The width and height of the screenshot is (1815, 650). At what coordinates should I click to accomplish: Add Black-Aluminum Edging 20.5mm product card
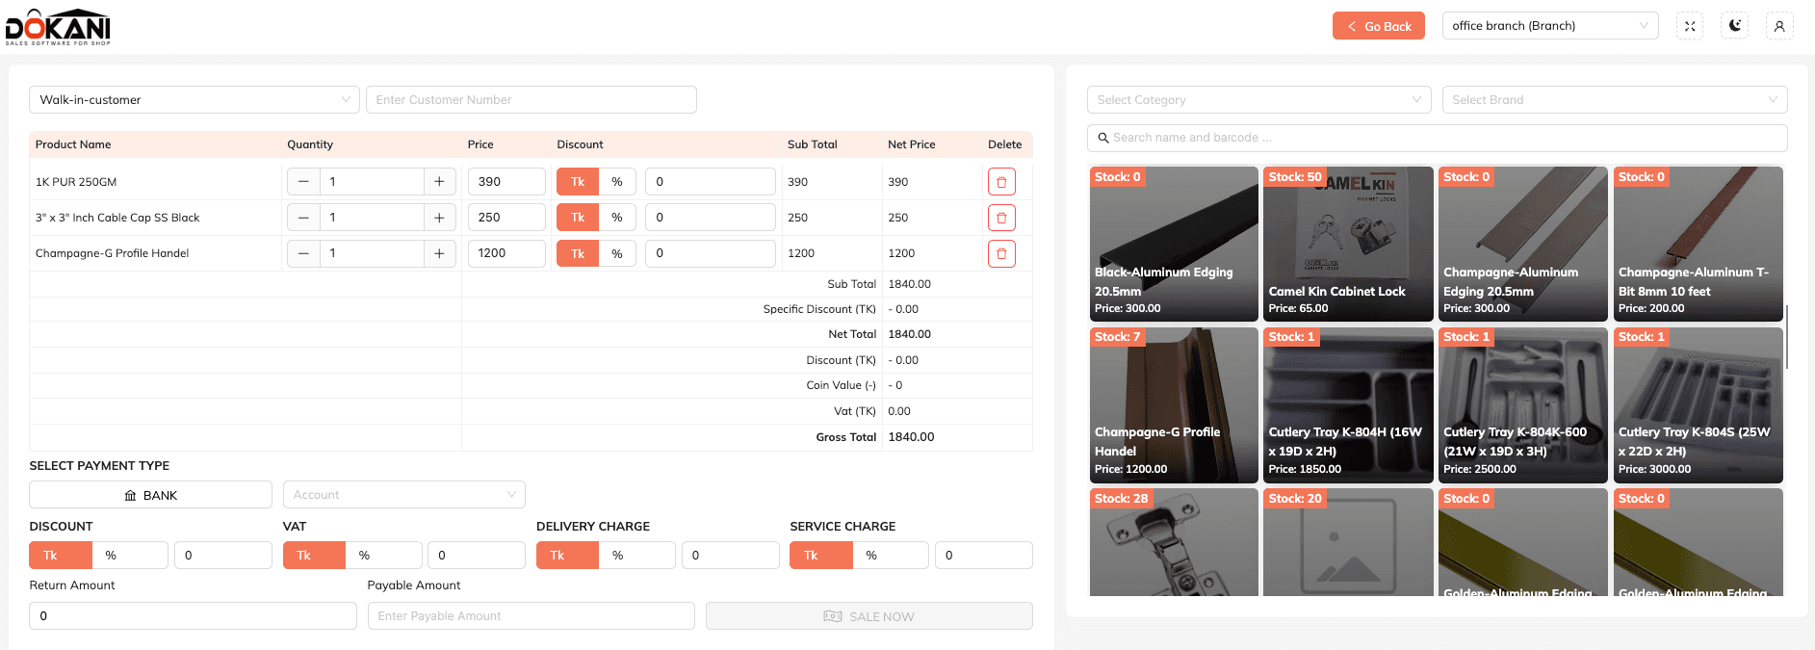pyautogui.click(x=1174, y=244)
